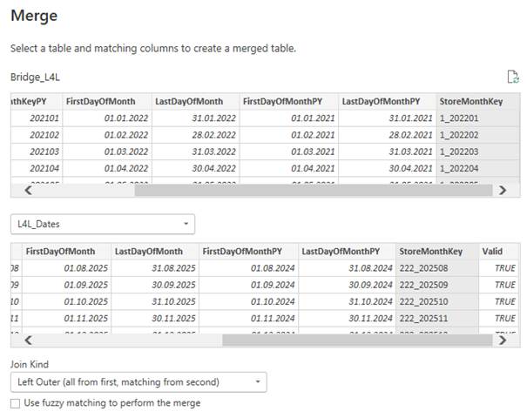Screen dimensions: 527x418
Task: Select FirstDayOfMonthPY column in L4L_Dates table
Action: tap(242, 251)
